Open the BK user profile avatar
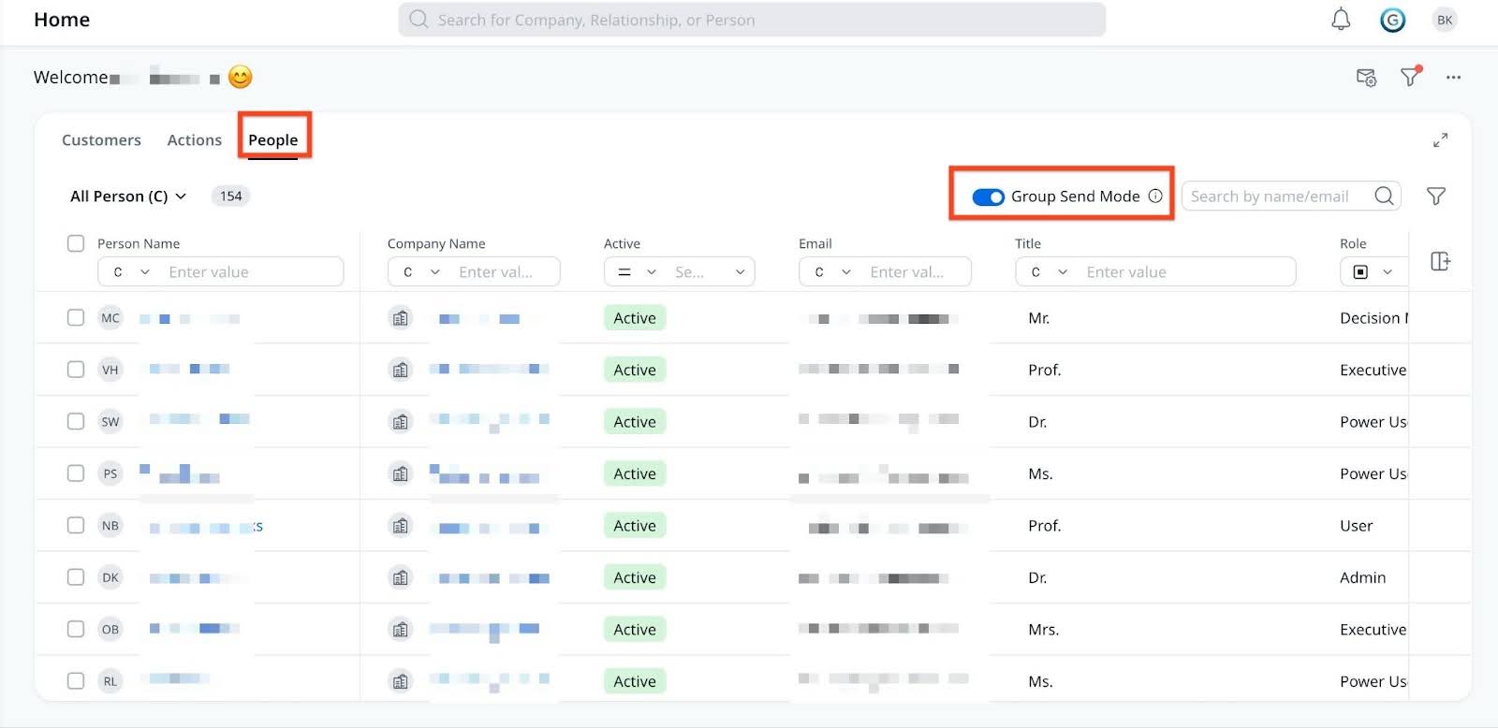 coord(1445,20)
